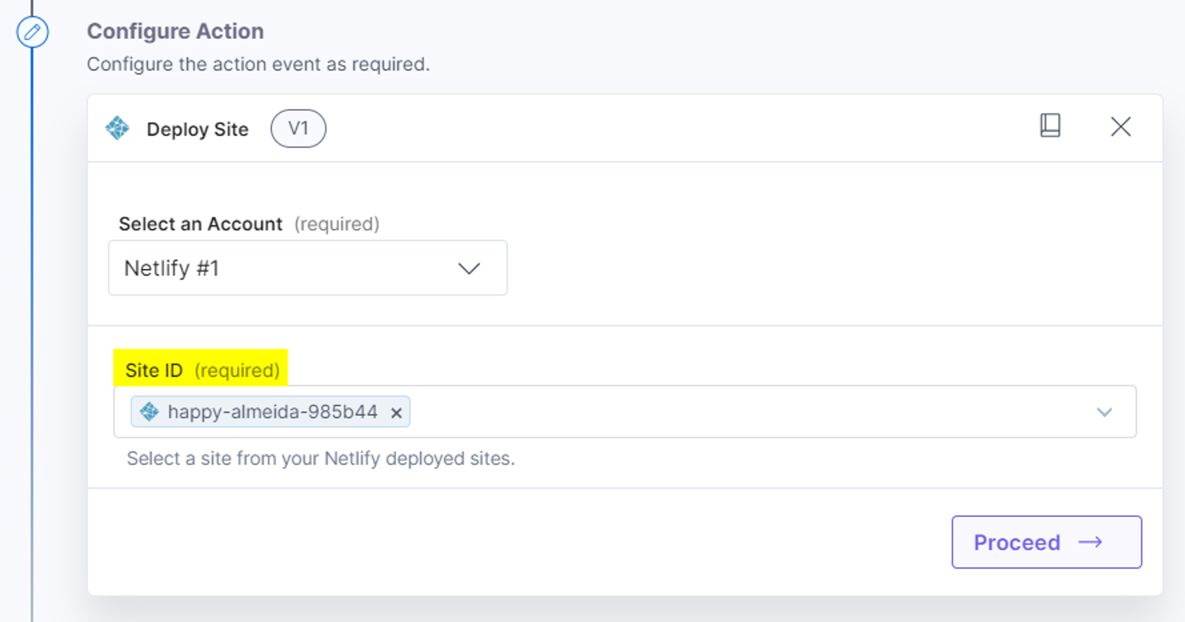Click the Deploy Site title text
Image resolution: width=1185 pixels, height=622 pixels.
pyautogui.click(x=197, y=129)
